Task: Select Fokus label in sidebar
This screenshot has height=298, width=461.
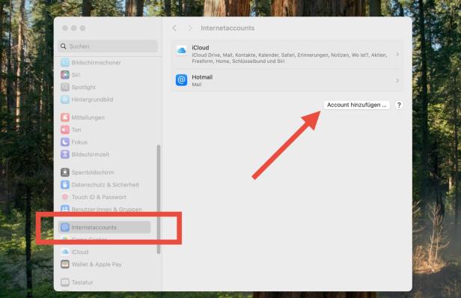Action: tap(79, 142)
